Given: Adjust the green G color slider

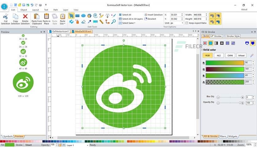Looking at the screenshot, I should (x=225, y=69).
